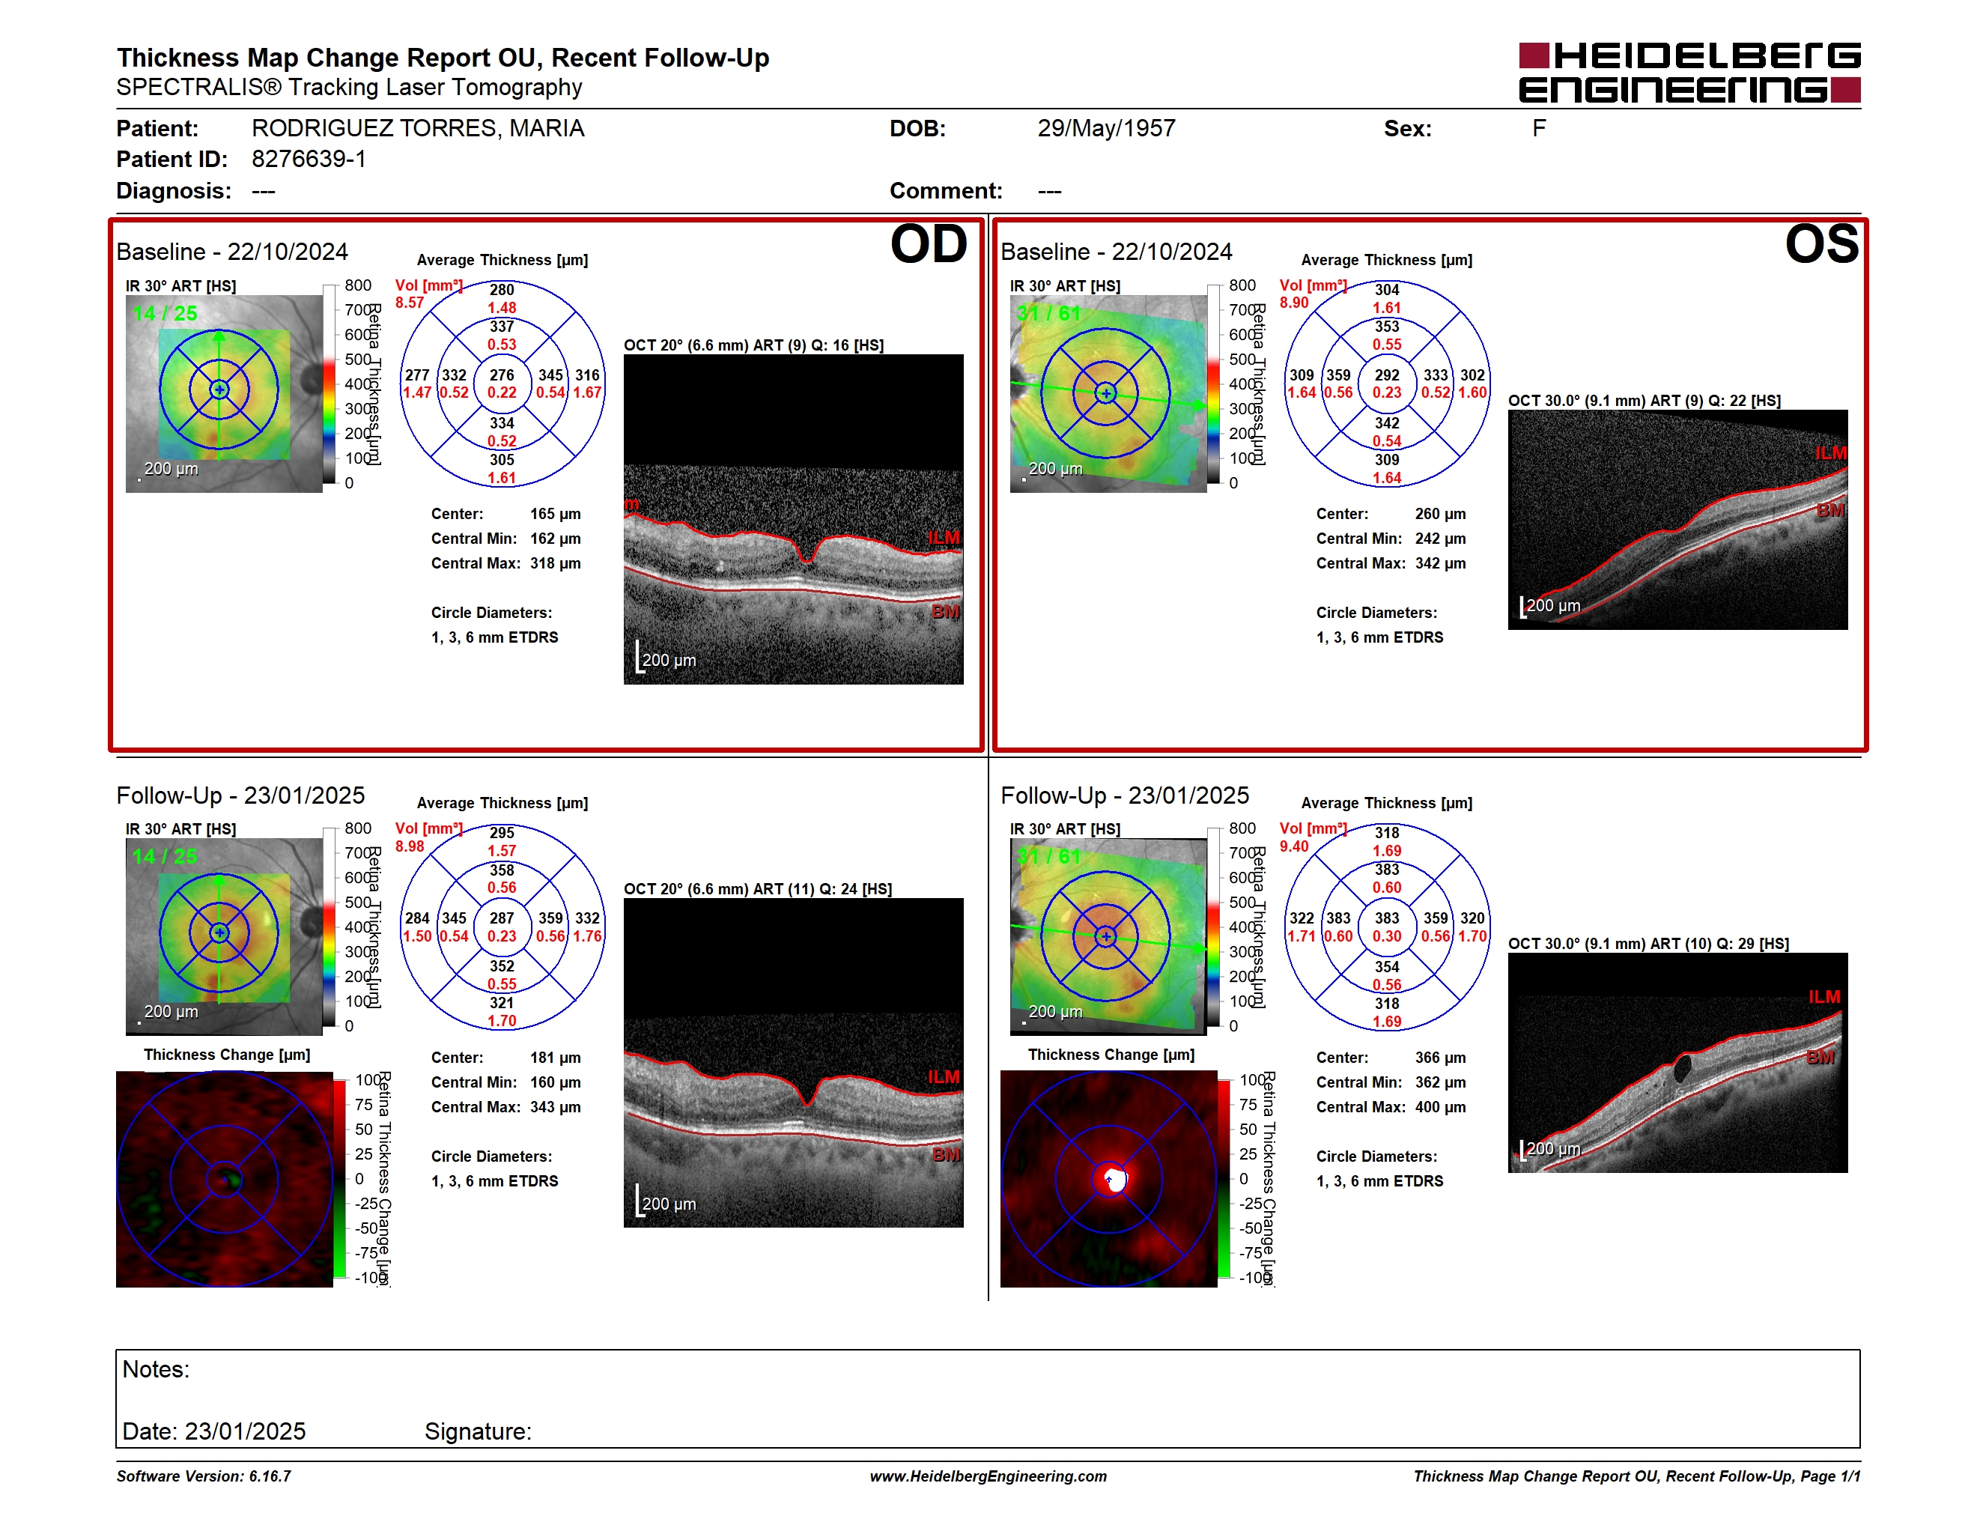This screenshot has width=1977, height=1528.
Task: Click the OS follow-up retina thickness color scale
Action: 1213,927
